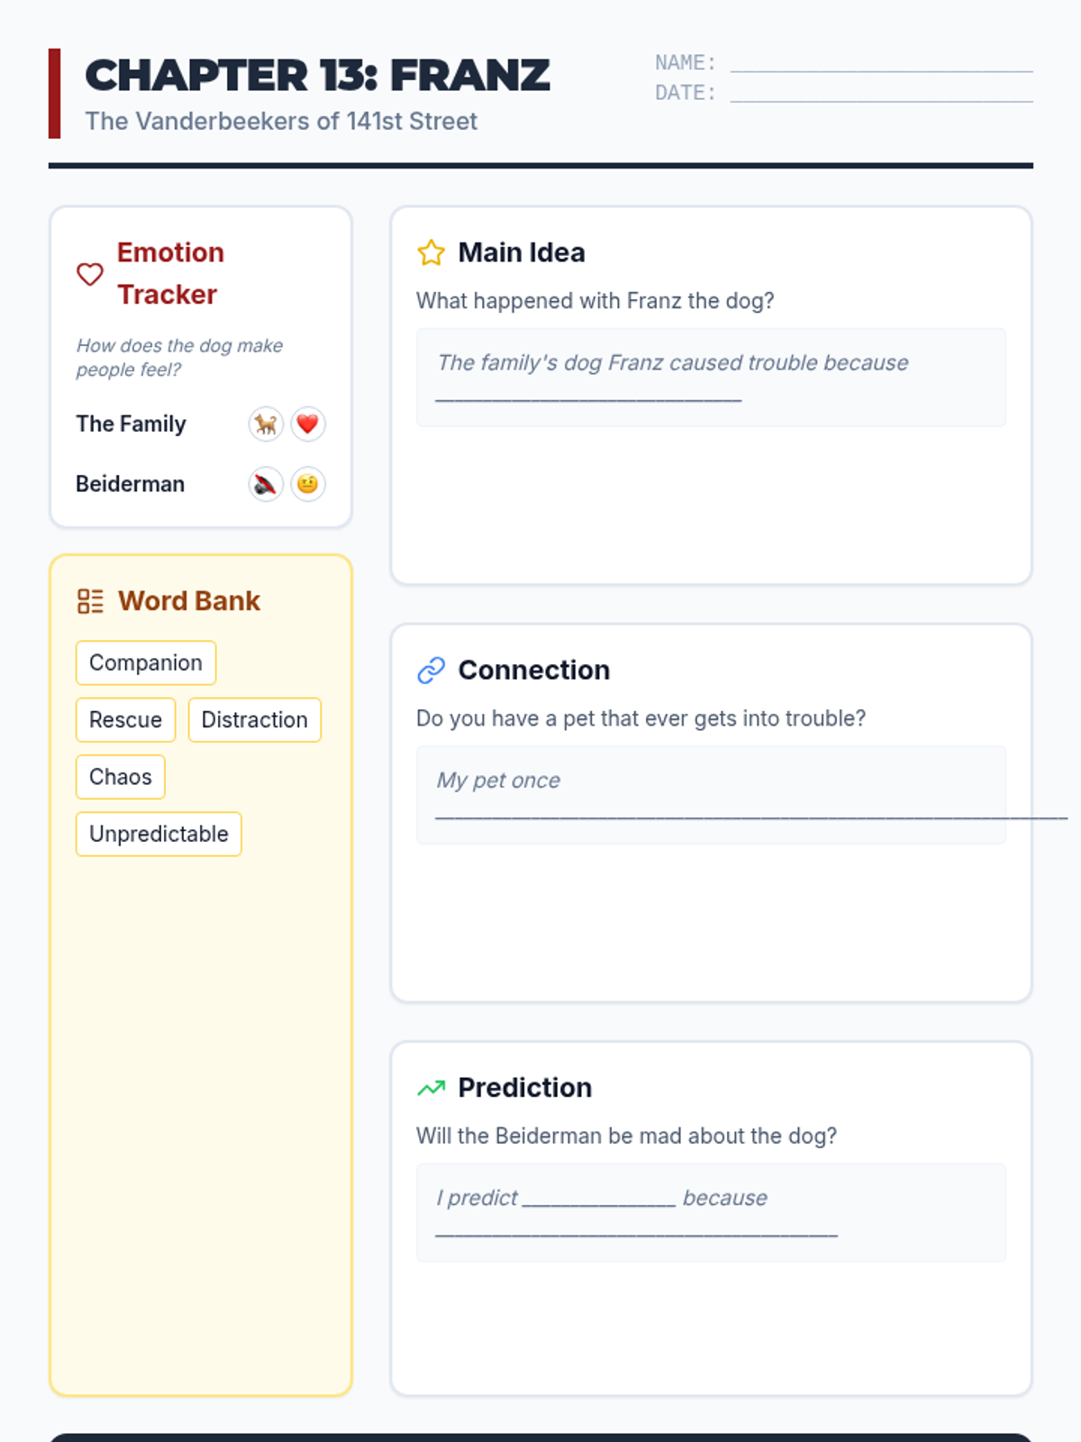Select the raised-eyebrow face emoji for Beiderman
Viewport: 1081px width, 1442px height.
307,484
